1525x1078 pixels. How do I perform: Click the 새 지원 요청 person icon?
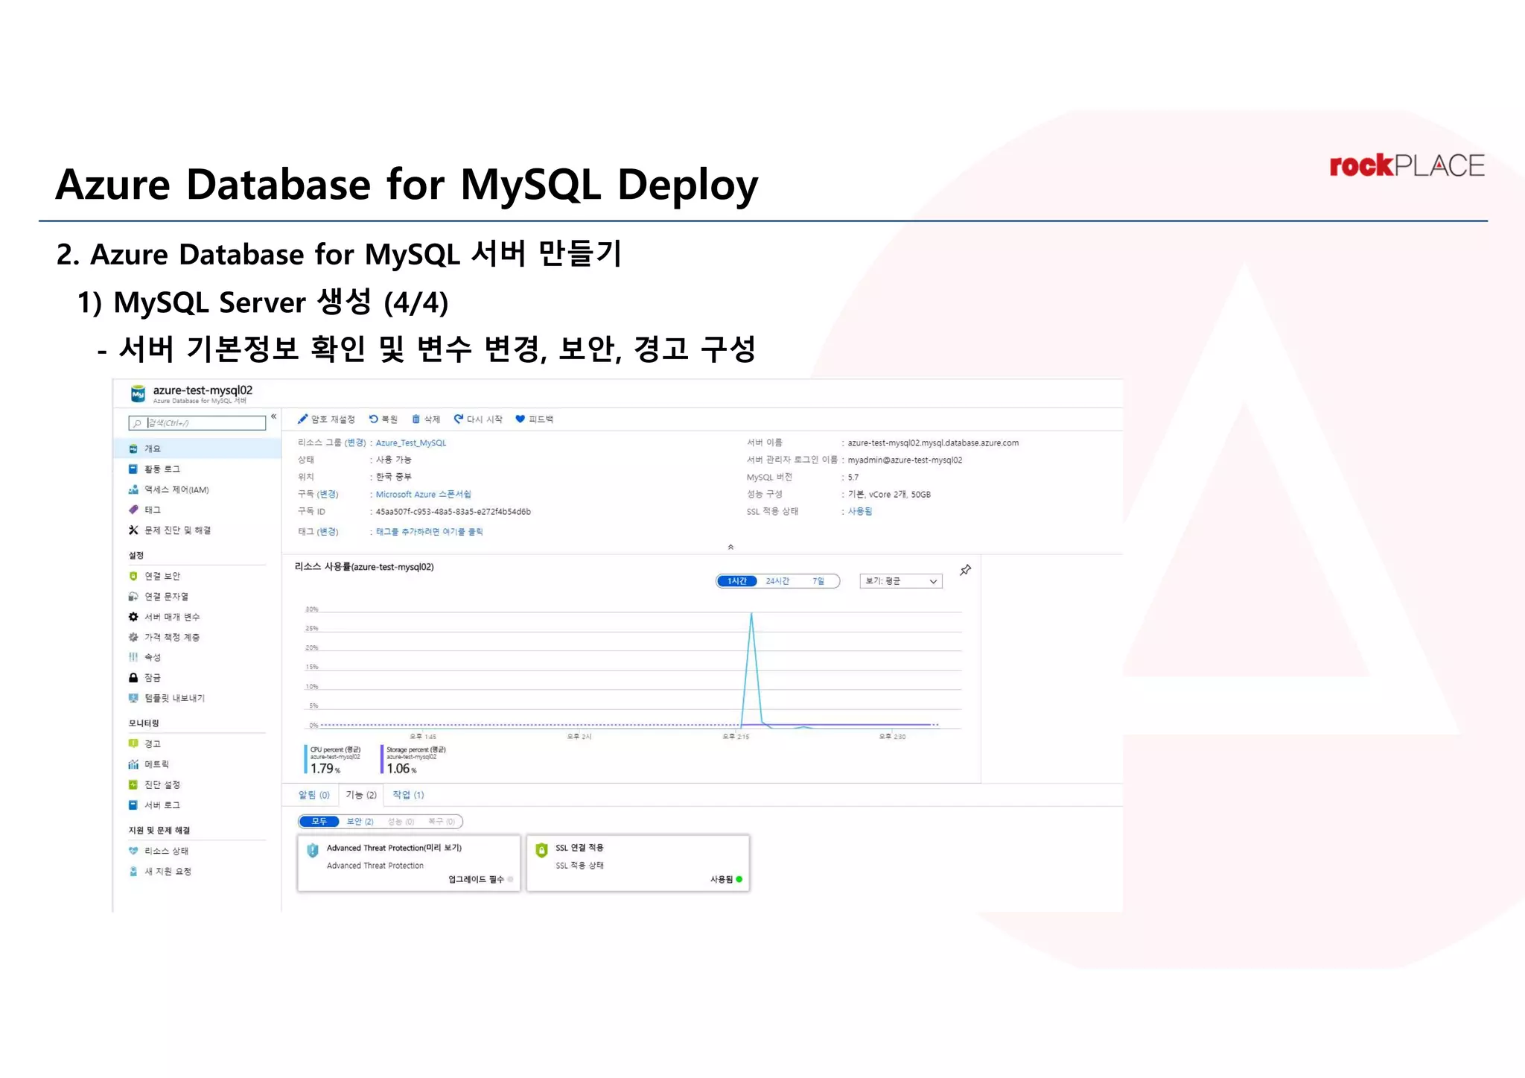click(x=133, y=871)
